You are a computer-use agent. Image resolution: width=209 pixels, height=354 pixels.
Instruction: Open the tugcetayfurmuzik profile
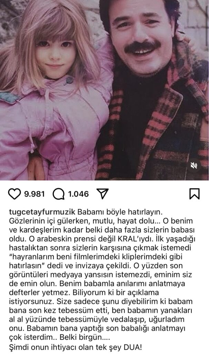[42, 212]
